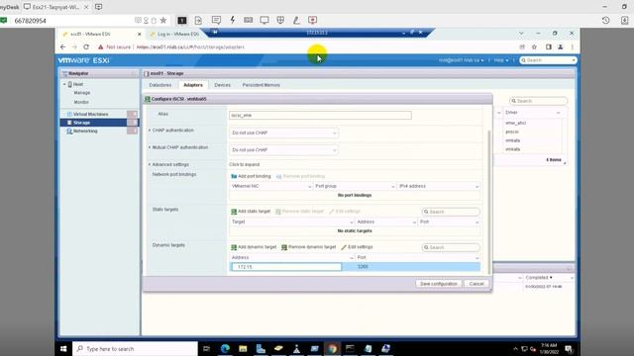Click Cancel button in Configure iSCSI dialog

(x=476, y=284)
